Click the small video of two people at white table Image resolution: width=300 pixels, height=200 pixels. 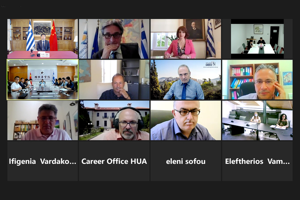(257, 38)
